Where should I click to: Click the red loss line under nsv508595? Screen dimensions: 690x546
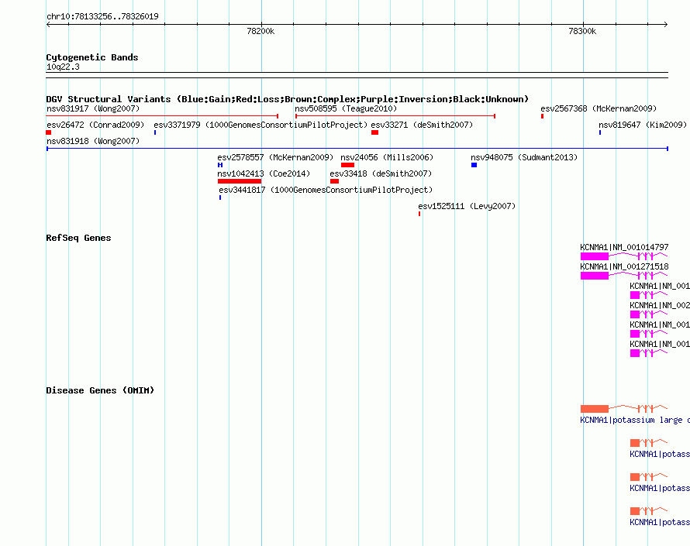click(395, 116)
